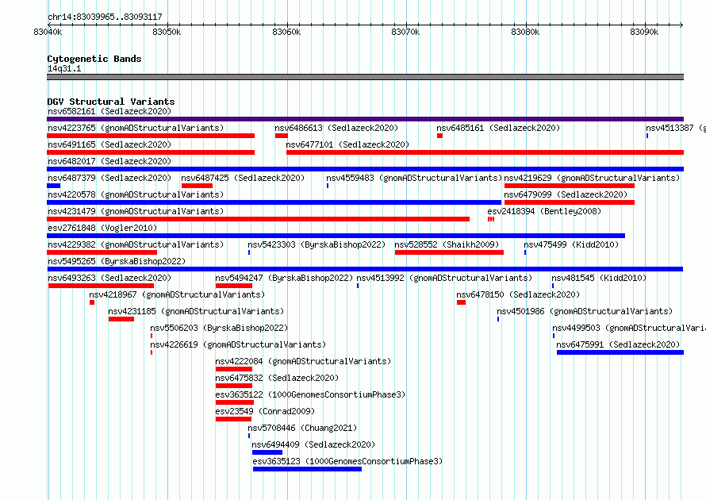Click the nsv5495265 (ByrskaBishop2022) label

click(x=117, y=261)
